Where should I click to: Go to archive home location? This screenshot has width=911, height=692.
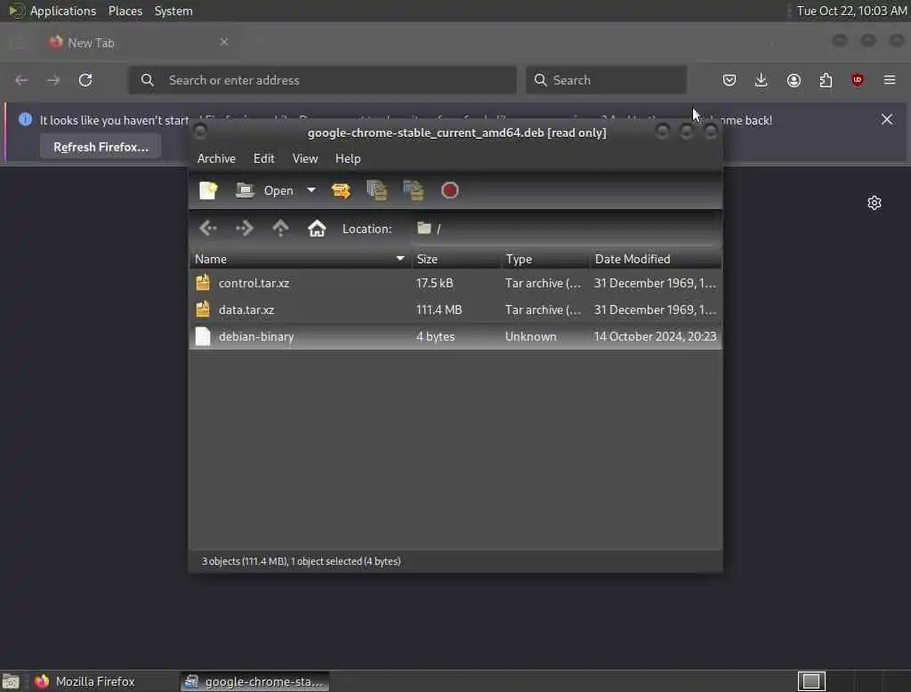(x=317, y=229)
